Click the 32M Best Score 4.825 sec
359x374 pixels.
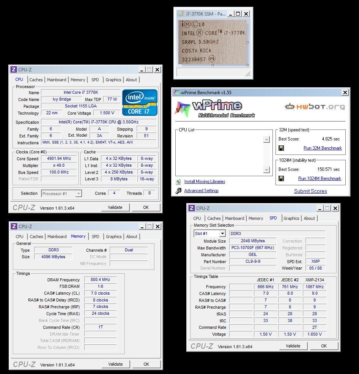[331, 139]
